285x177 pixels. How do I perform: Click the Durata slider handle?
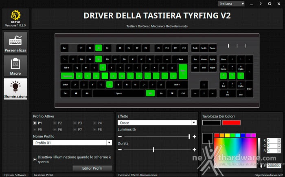(153, 150)
